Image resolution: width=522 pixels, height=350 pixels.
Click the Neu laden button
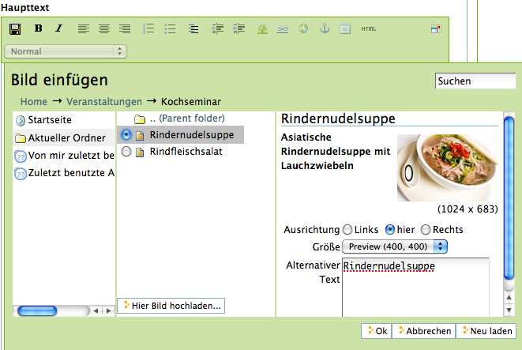click(486, 331)
